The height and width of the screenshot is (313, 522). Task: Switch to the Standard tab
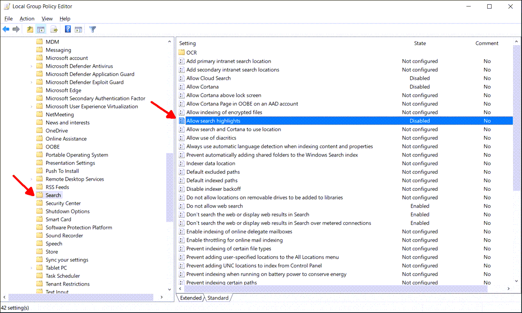point(218,298)
